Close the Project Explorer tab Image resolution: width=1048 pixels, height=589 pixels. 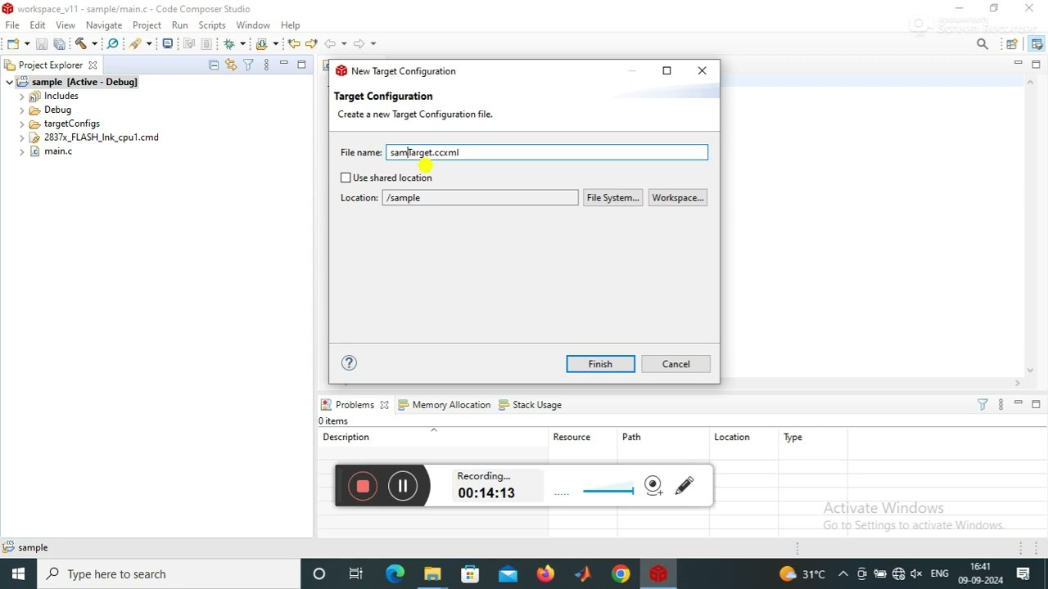(x=93, y=65)
